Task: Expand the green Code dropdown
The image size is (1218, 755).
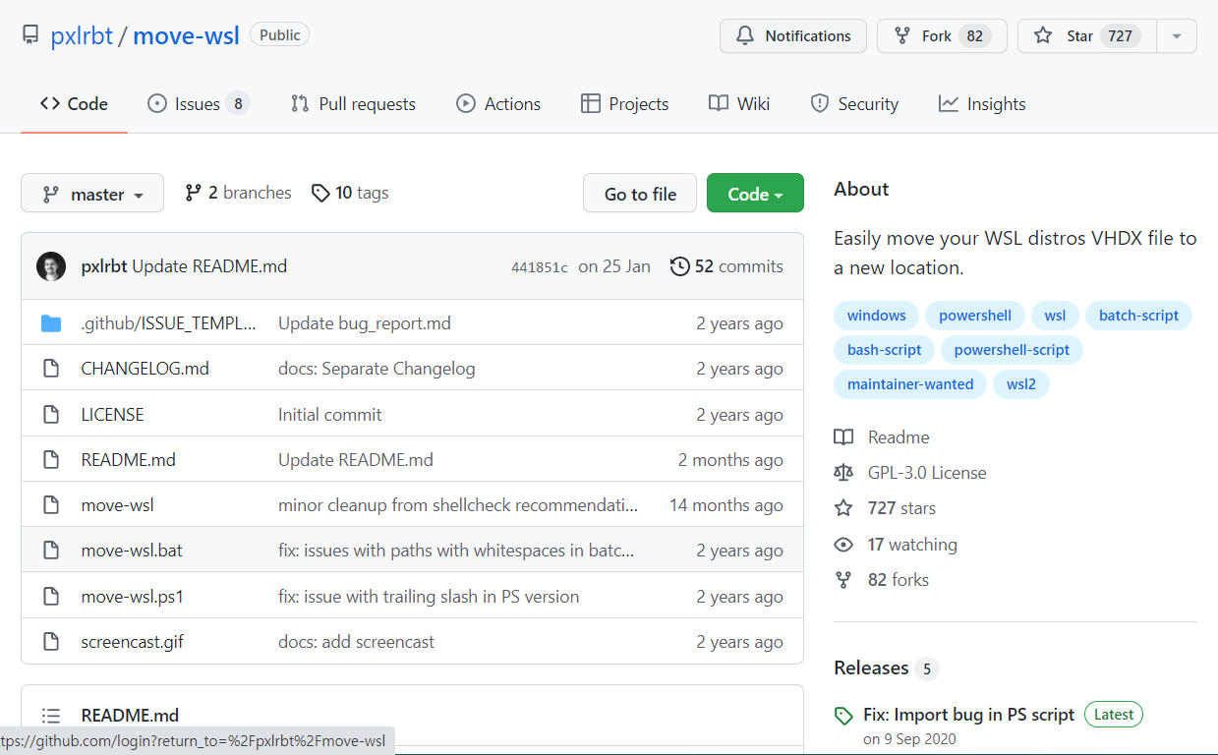Action: (x=755, y=194)
